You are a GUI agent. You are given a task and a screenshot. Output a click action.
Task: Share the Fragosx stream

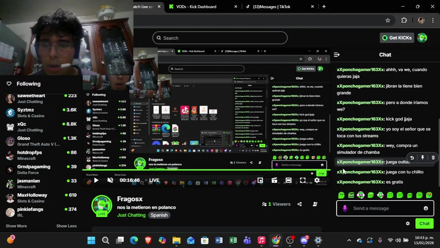tap(300, 204)
